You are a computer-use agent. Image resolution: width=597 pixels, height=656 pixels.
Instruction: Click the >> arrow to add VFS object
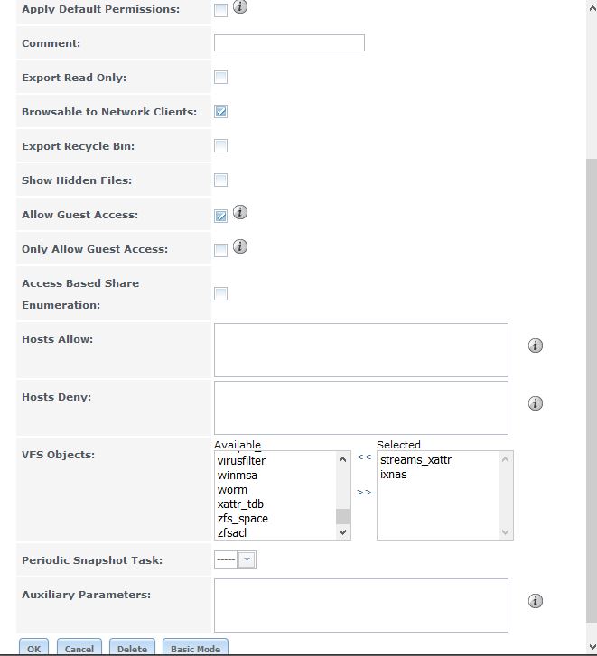click(x=364, y=492)
